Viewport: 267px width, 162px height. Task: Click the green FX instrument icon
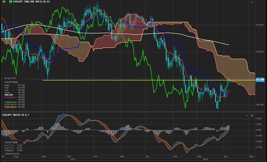11,2
